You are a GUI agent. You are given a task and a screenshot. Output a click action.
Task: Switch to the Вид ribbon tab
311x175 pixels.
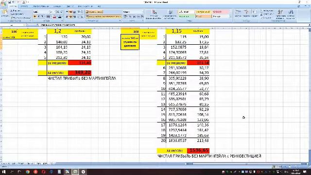pyautogui.click(x=99, y=6)
